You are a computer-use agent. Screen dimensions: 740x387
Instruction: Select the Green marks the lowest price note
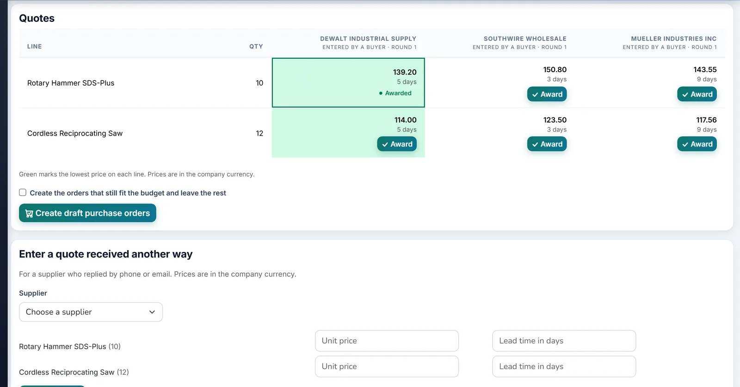pos(136,174)
